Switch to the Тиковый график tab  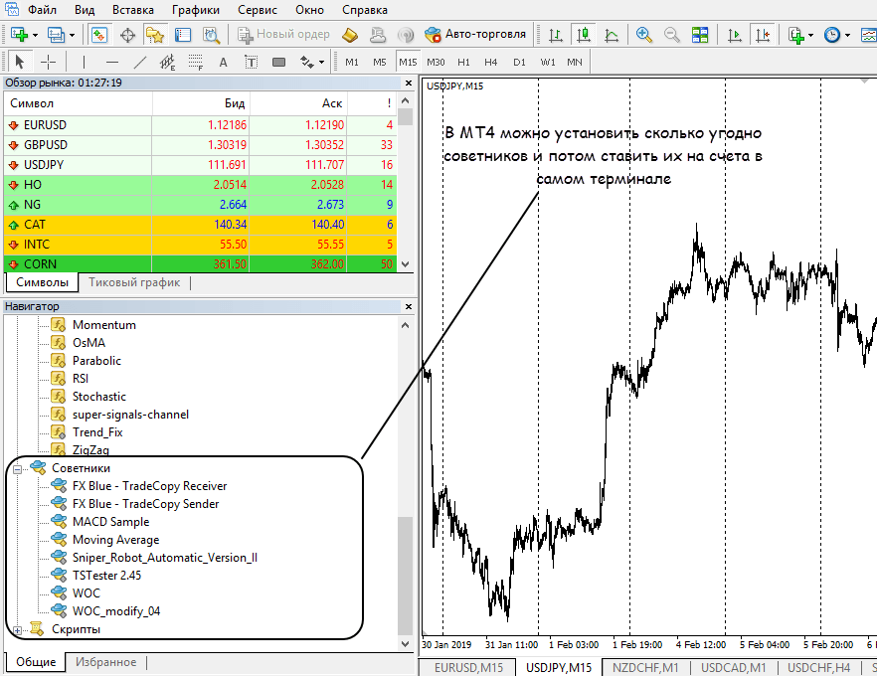click(x=134, y=282)
